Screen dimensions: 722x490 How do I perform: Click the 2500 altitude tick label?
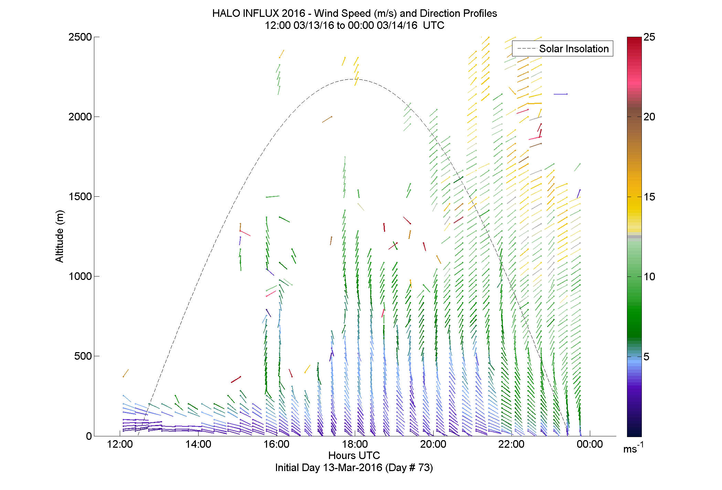pos(80,37)
